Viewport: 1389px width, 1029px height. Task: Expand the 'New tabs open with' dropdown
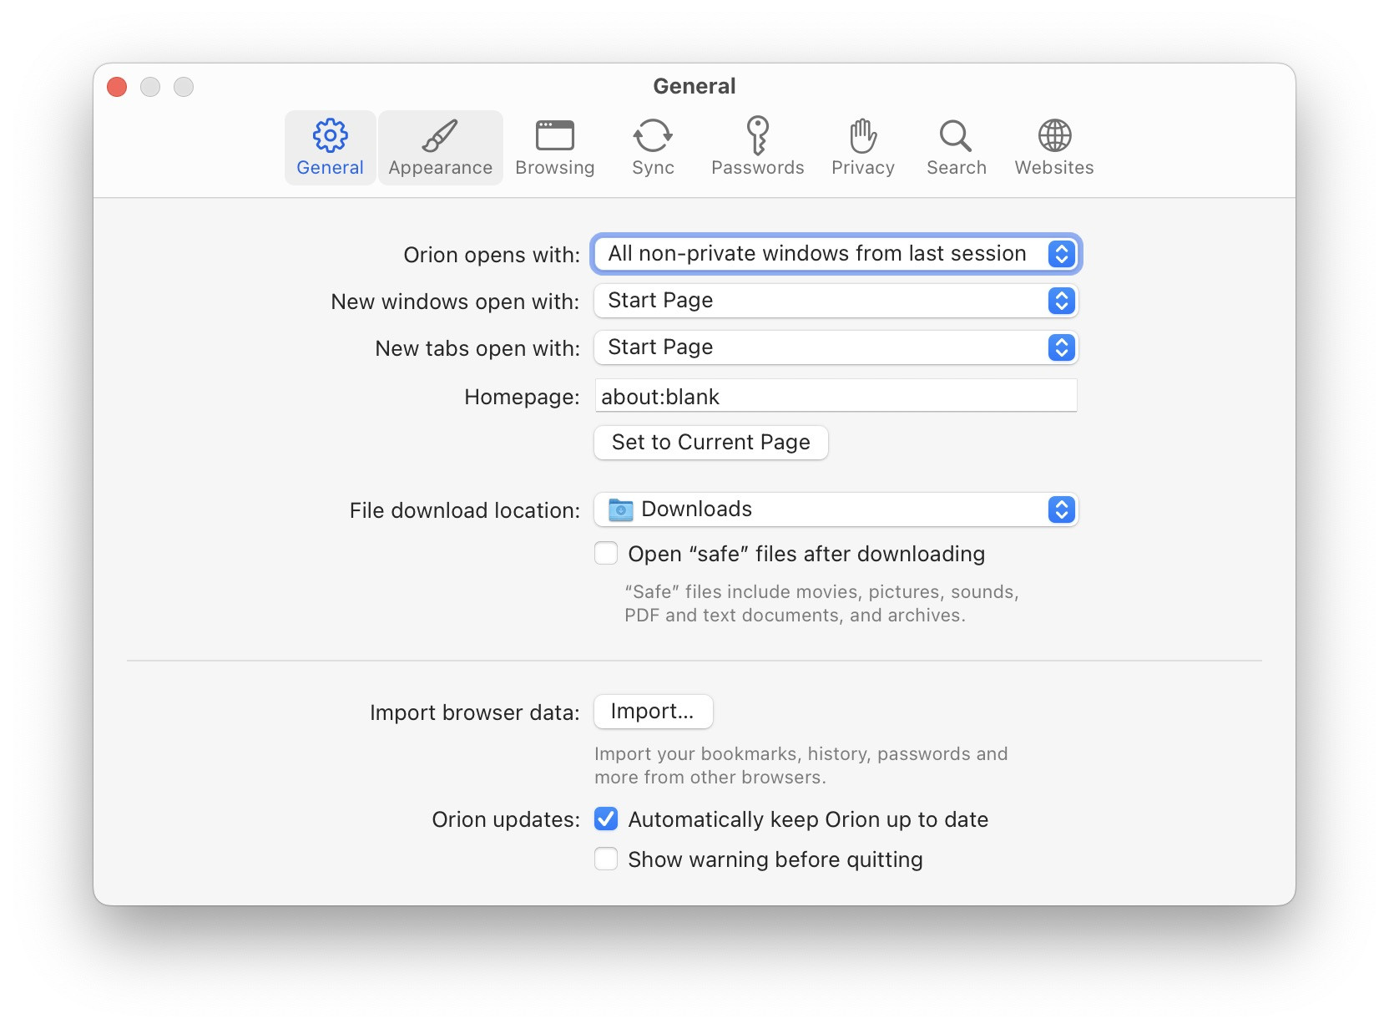(836, 347)
